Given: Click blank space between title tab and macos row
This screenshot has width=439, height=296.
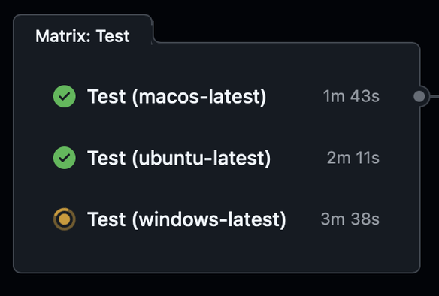Looking at the screenshot, I should (x=216, y=65).
